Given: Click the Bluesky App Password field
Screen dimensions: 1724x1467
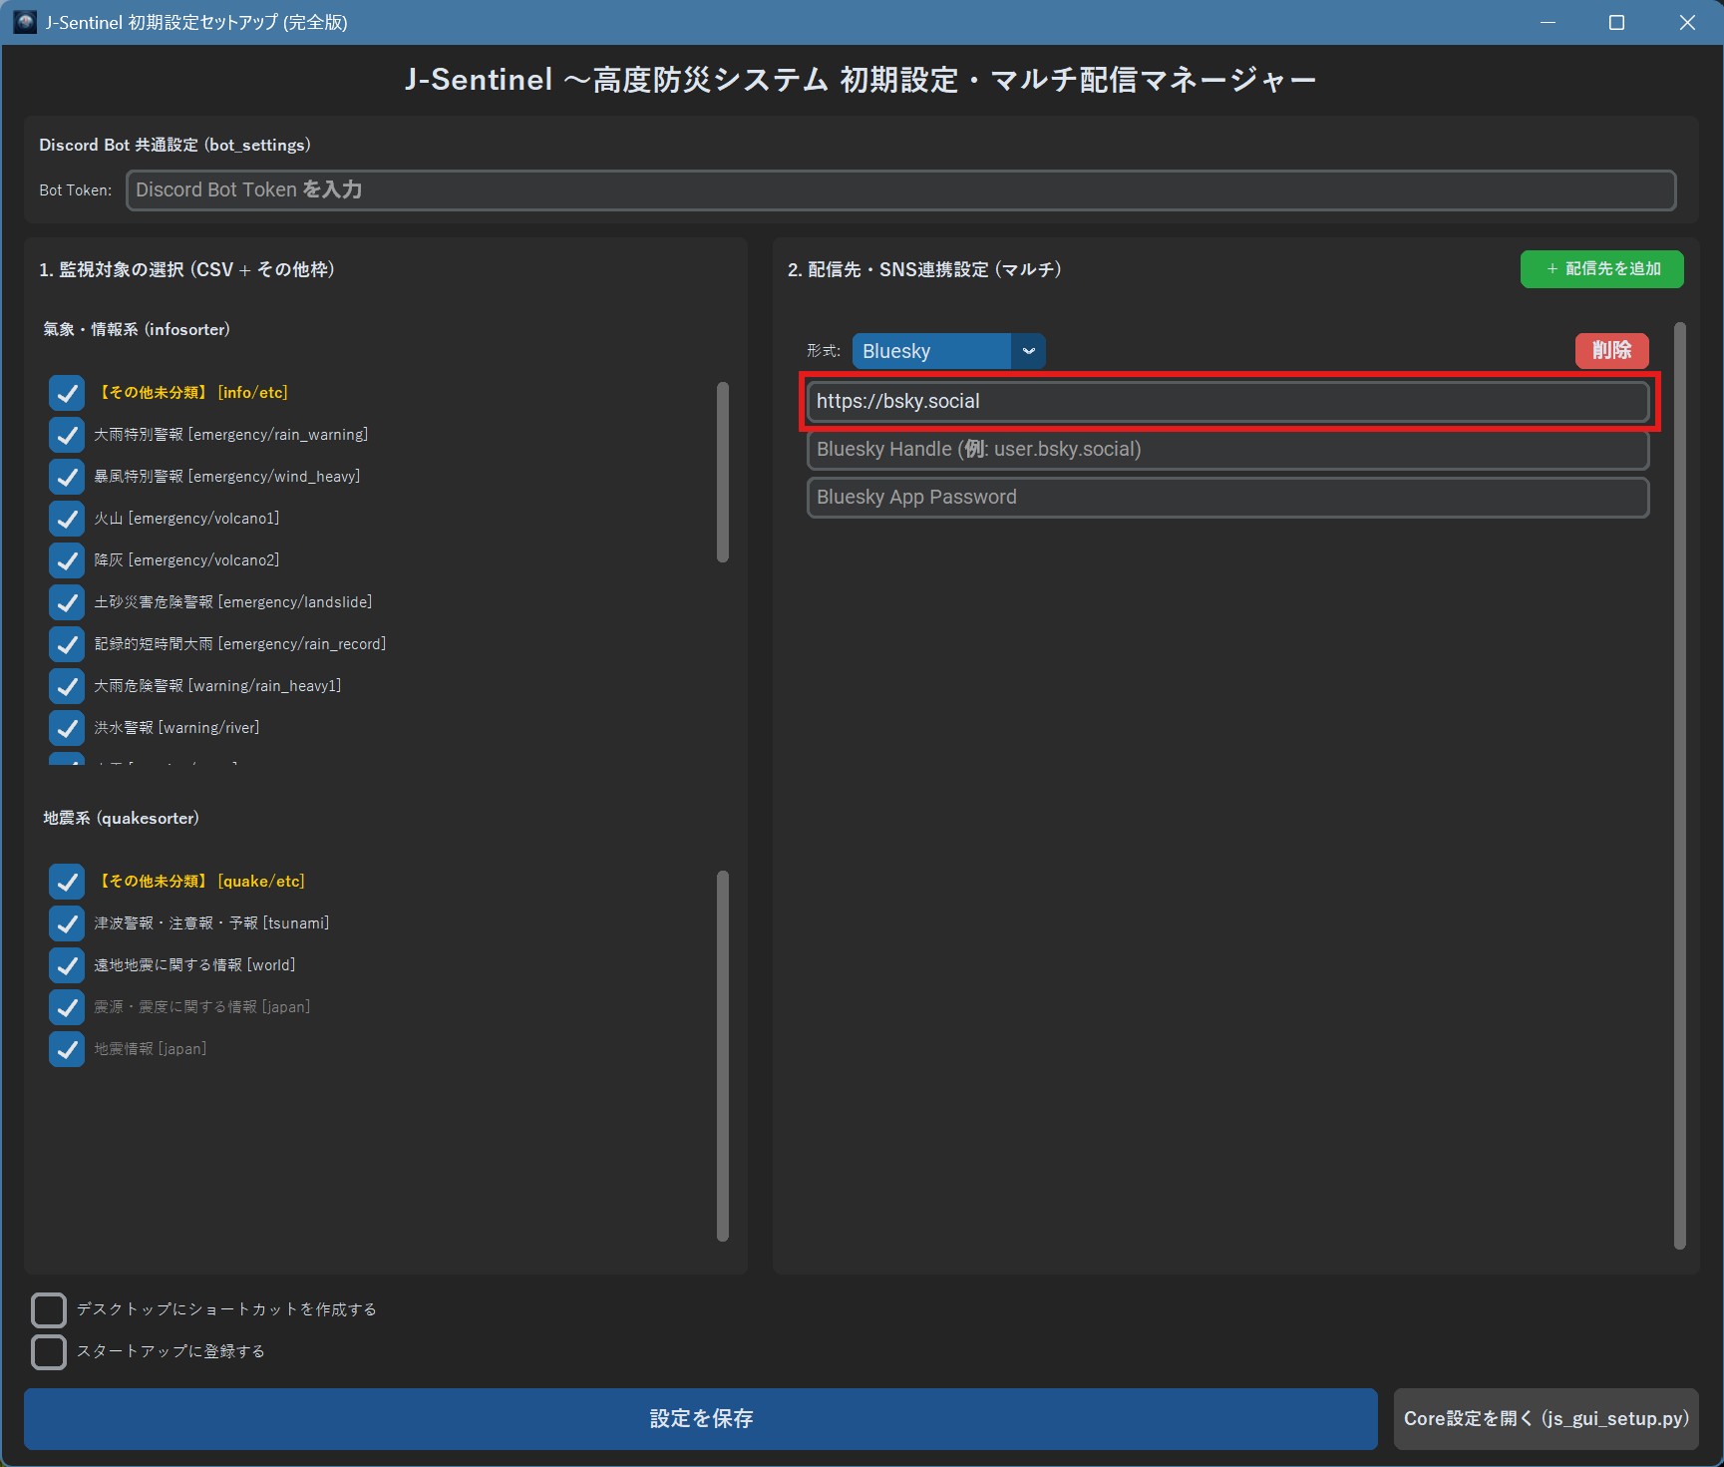Looking at the screenshot, I should [1227, 498].
